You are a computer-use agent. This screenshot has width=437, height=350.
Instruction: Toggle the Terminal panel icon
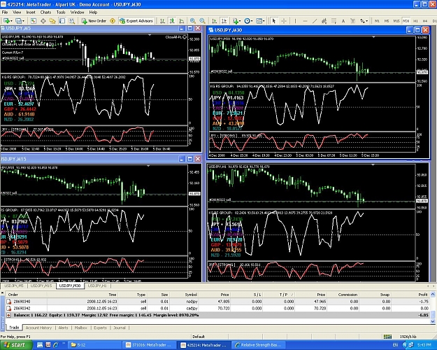[x=62, y=21]
